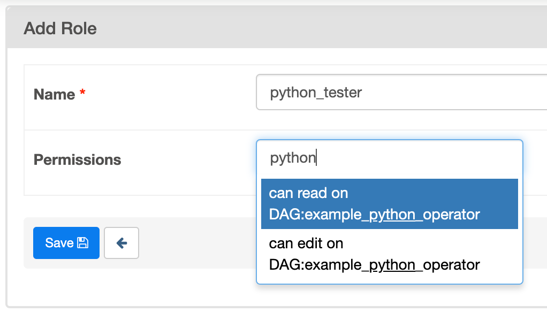Click the Save button
The height and width of the screenshot is (320, 547).
click(x=66, y=243)
